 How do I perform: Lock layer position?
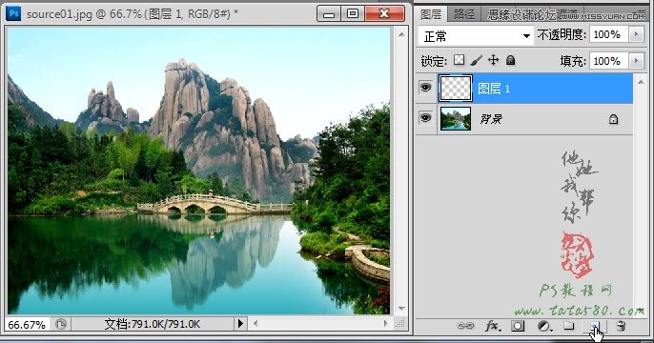pos(494,60)
